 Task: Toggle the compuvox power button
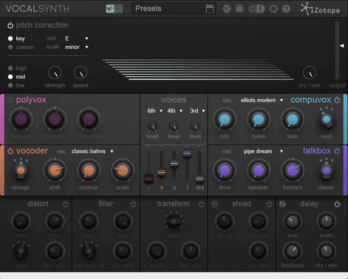click(x=337, y=100)
